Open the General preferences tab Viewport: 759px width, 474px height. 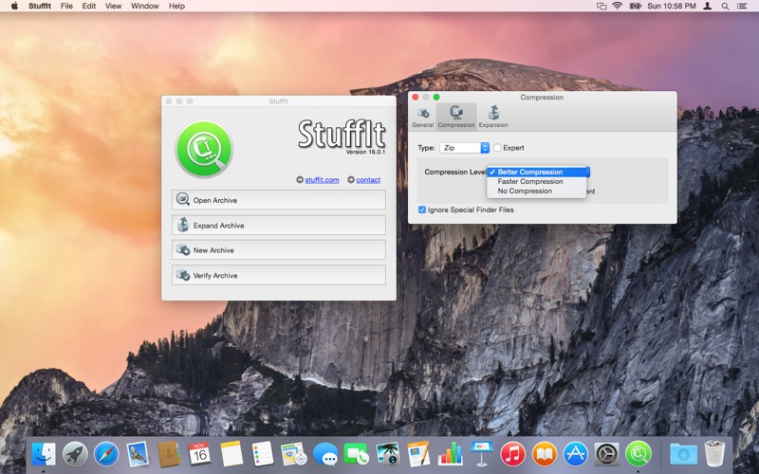pyautogui.click(x=422, y=117)
